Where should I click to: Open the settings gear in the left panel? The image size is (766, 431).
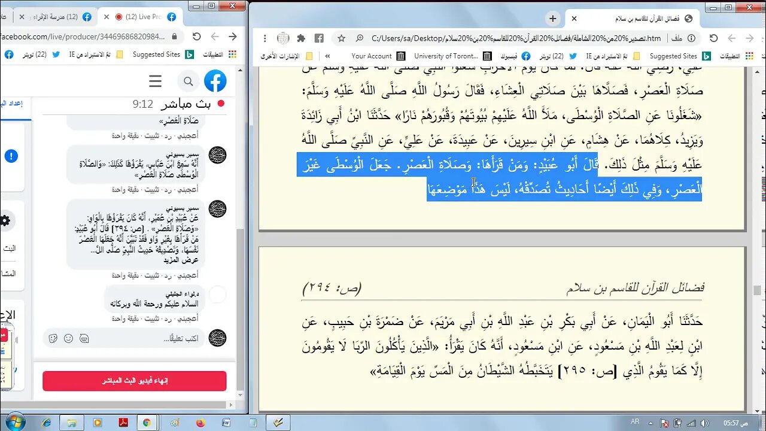click(x=5, y=220)
